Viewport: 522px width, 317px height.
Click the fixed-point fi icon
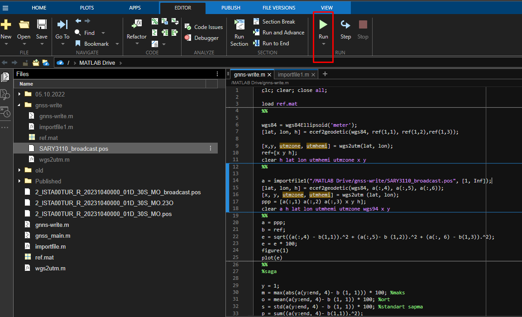click(x=155, y=43)
